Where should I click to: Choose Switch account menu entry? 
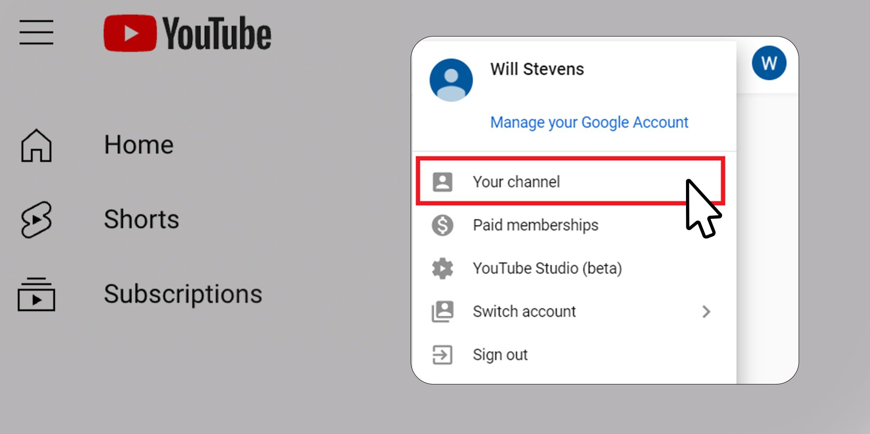coord(574,311)
